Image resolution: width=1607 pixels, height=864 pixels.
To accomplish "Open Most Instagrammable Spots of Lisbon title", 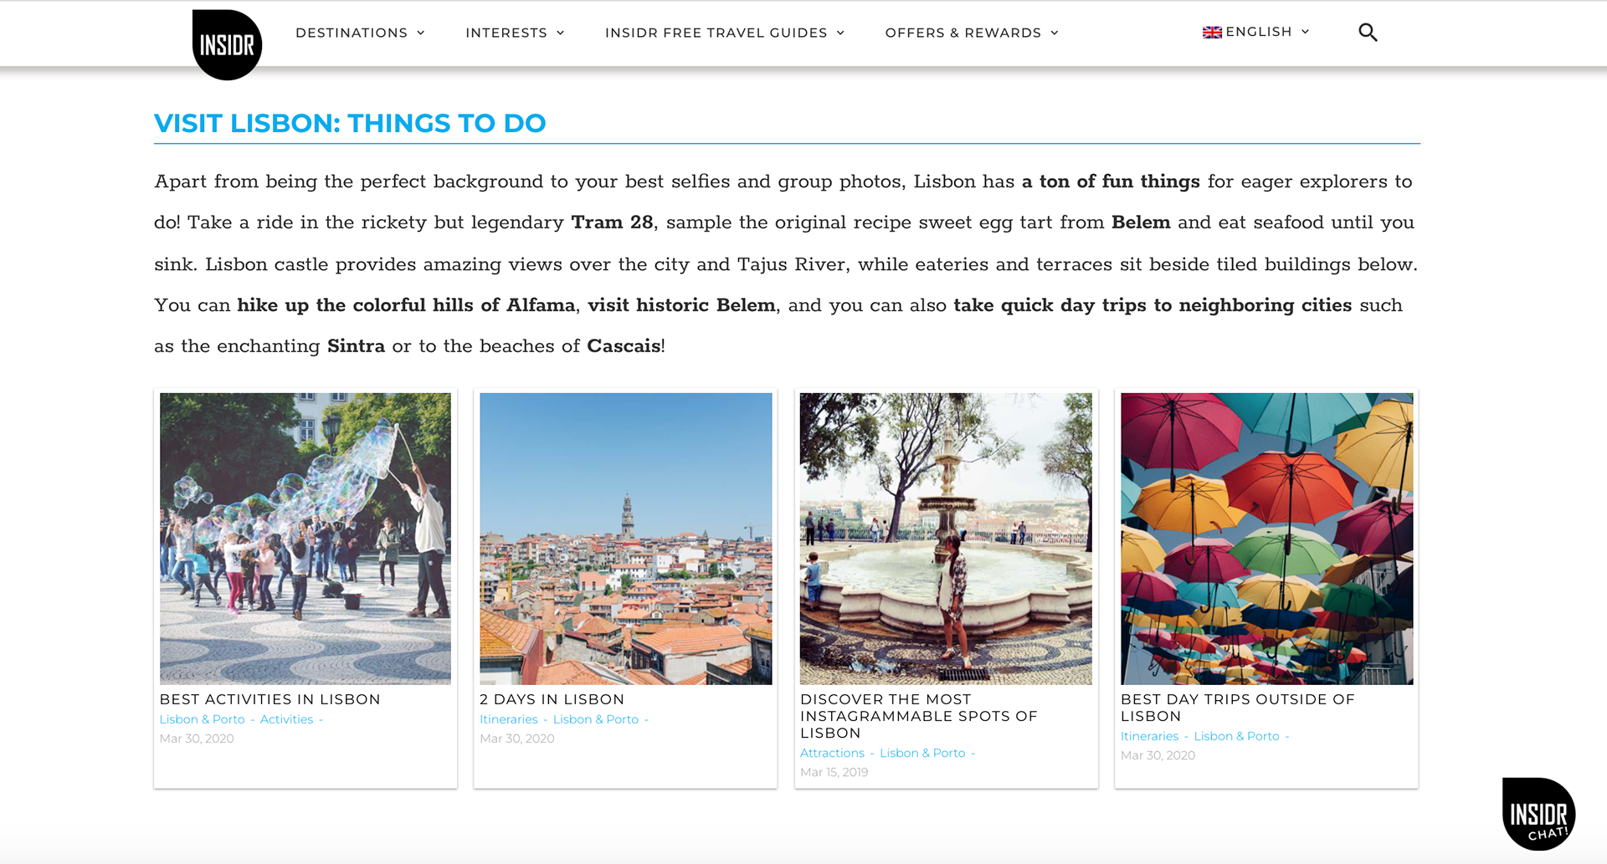I will tap(919, 716).
